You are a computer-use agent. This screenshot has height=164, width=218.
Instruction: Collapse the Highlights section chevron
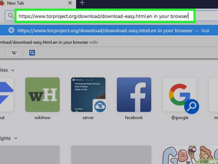pyautogui.click(x=16, y=138)
